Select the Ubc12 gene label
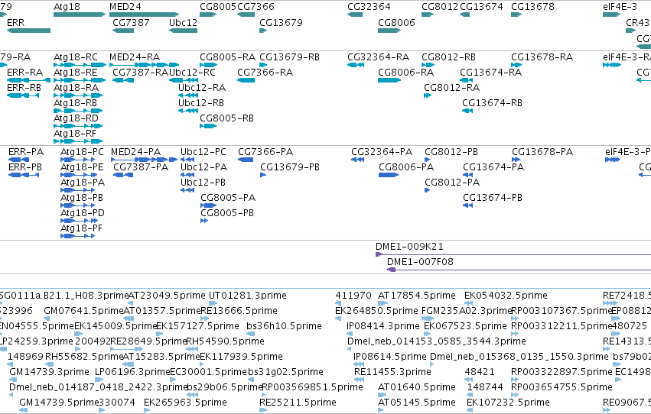This screenshot has width=651, height=414. coord(183,22)
